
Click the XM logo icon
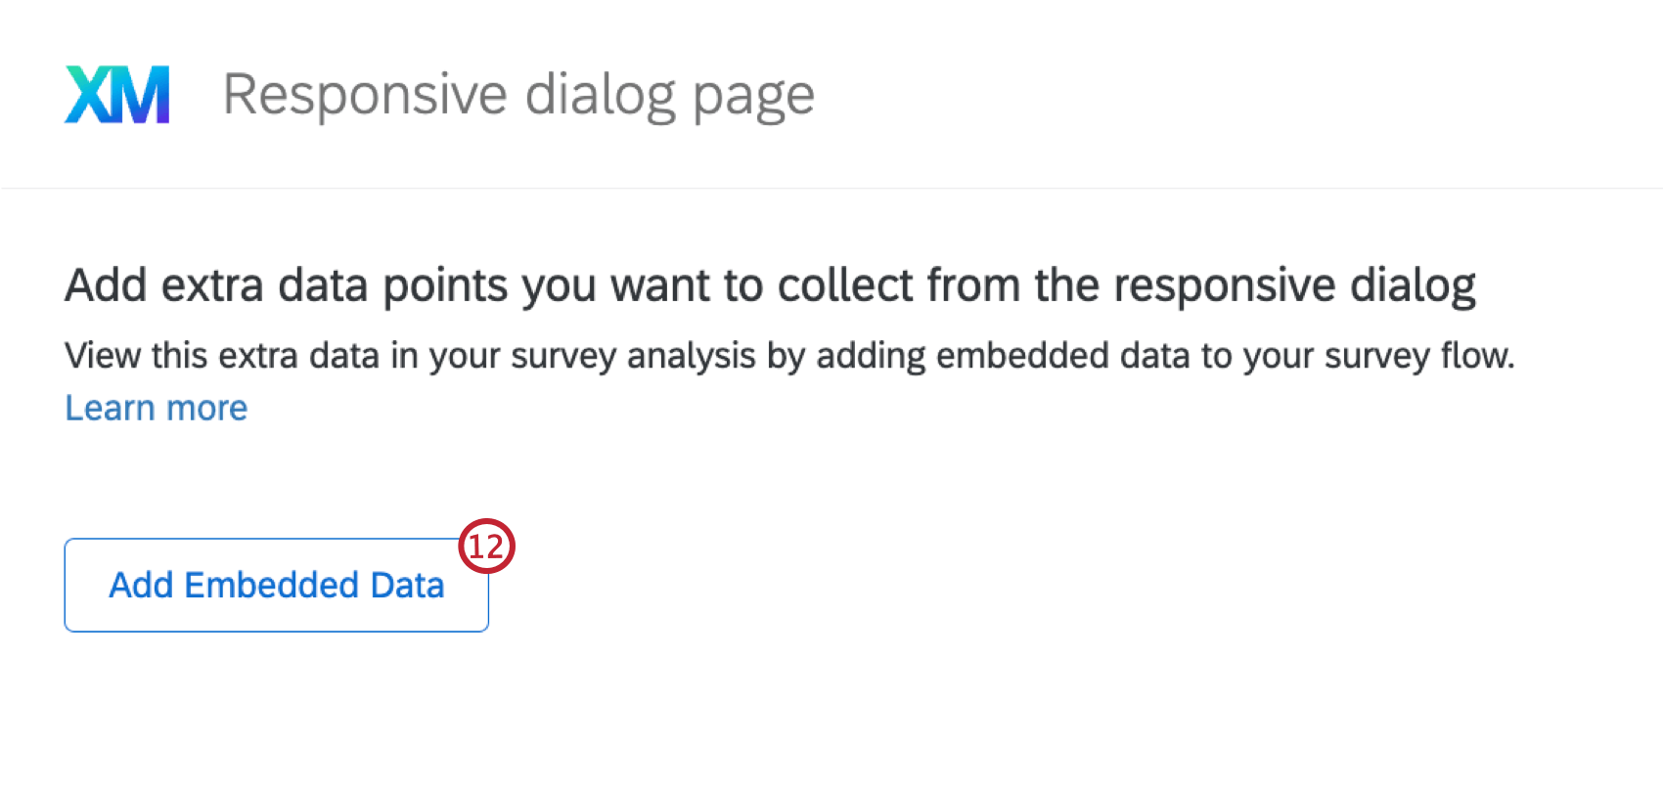pyautogui.click(x=117, y=95)
